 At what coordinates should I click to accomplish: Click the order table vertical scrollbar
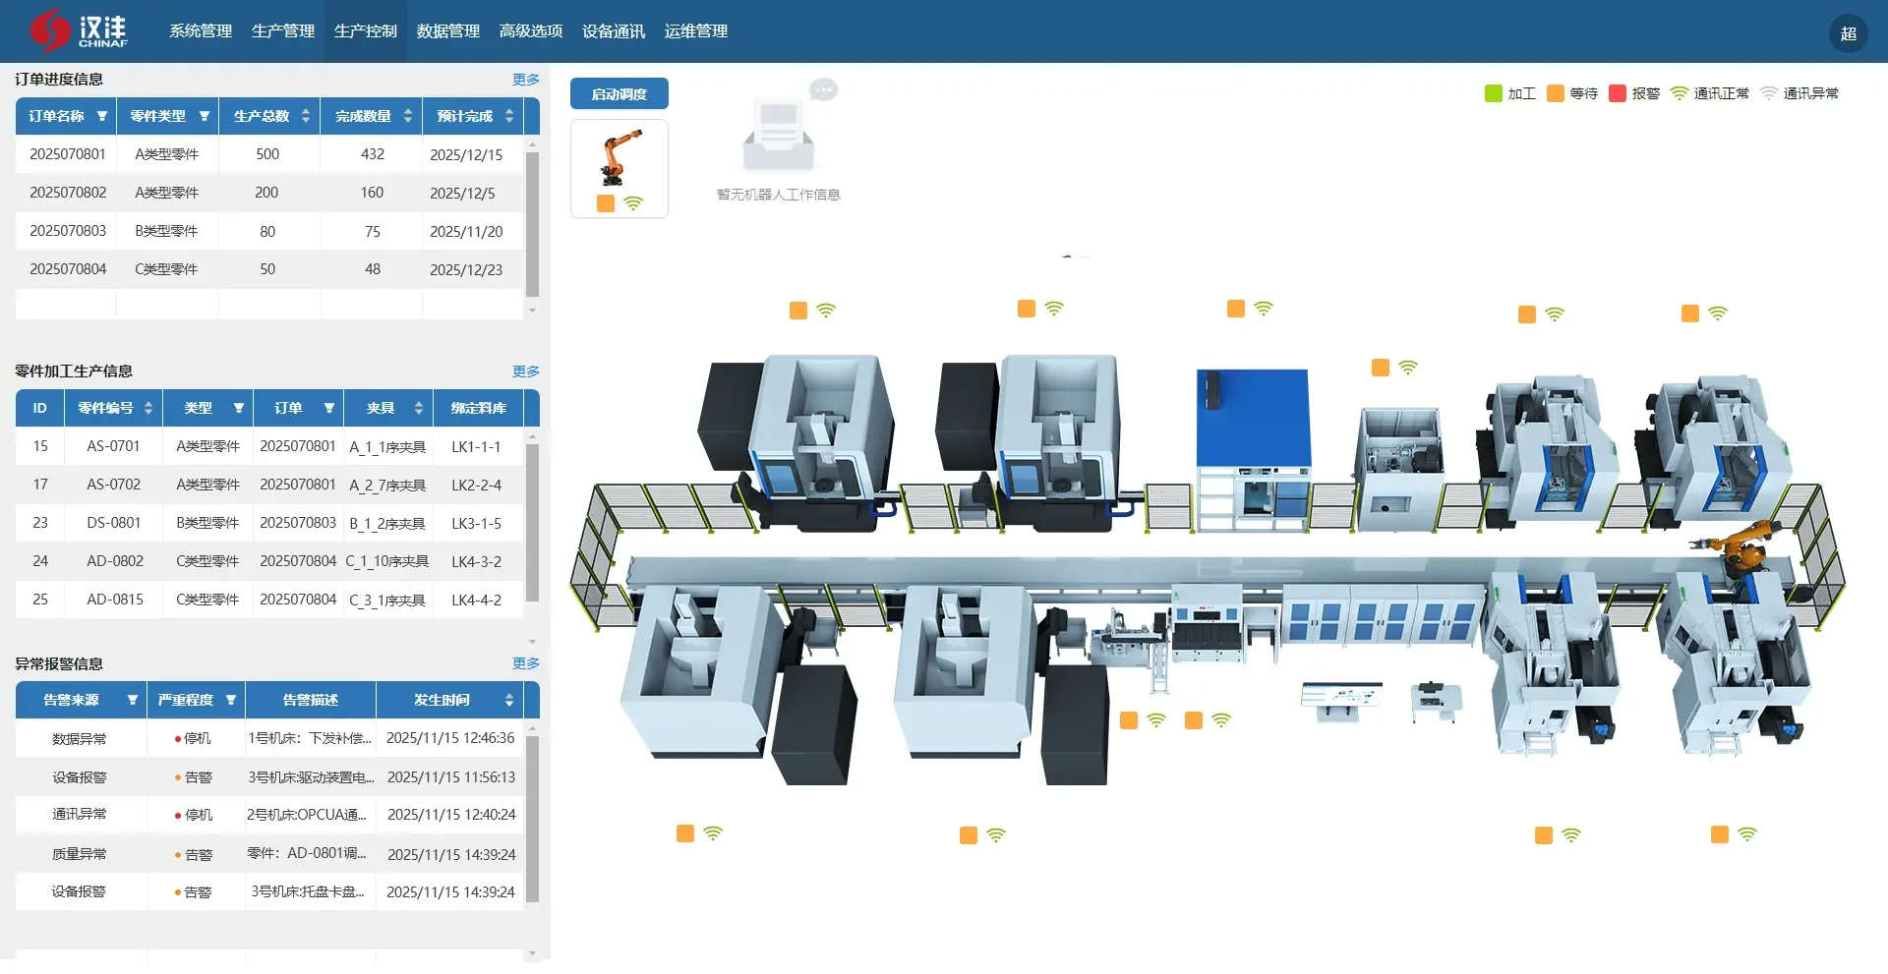532,223
